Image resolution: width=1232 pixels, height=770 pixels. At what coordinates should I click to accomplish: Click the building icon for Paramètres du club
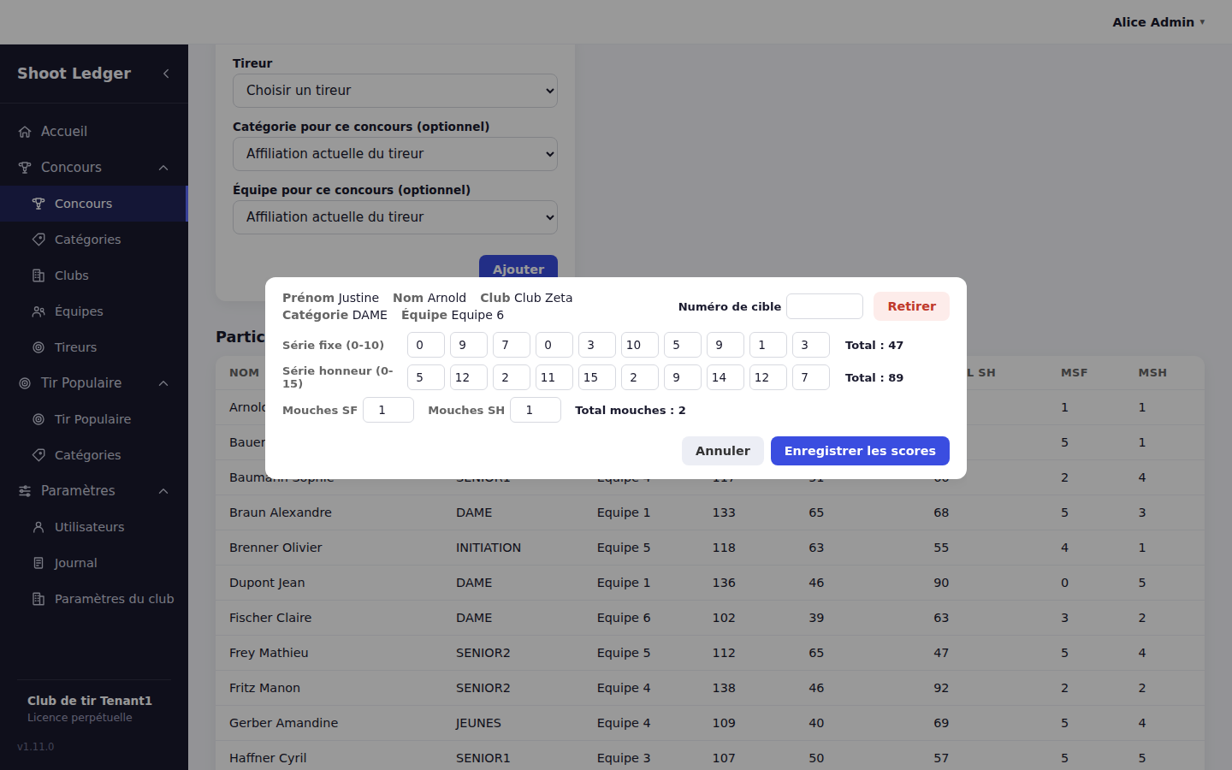pos(38,599)
